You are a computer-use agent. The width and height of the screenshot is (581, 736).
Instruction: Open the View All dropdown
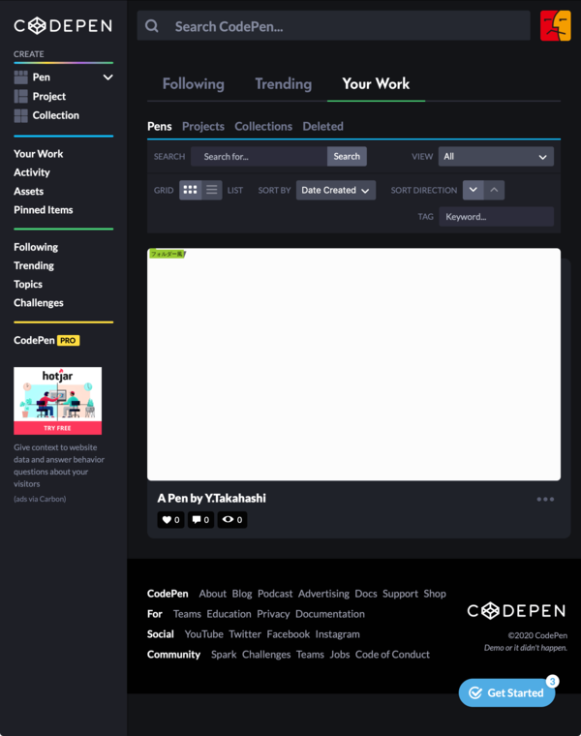(496, 156)
